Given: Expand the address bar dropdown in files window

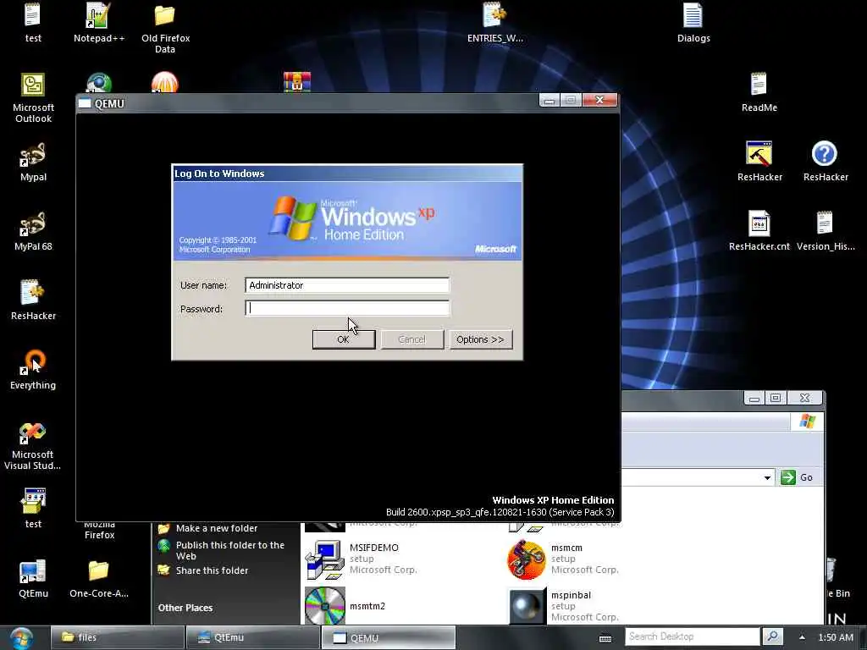Looking at the screenshot, I should tap(767, 477).
